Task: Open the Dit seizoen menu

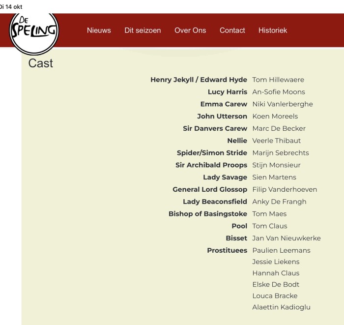Action: click(143, 30)
